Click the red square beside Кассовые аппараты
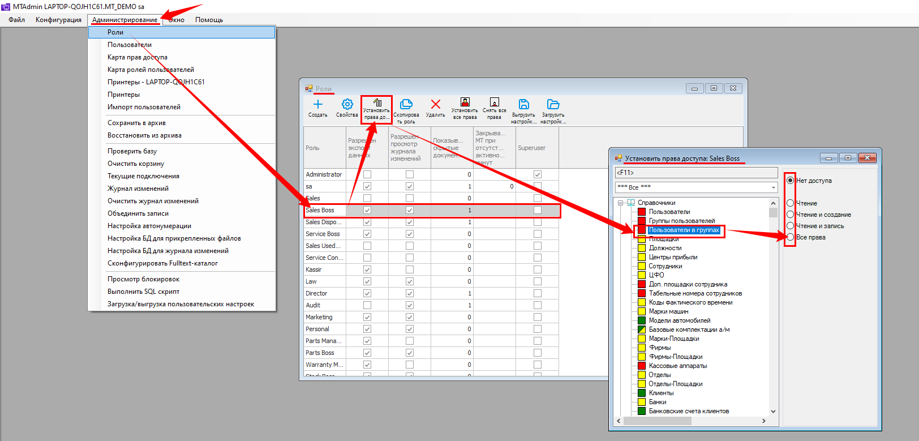Image resolution: width=919 pixels, height=441 pixels. (642, 366)
